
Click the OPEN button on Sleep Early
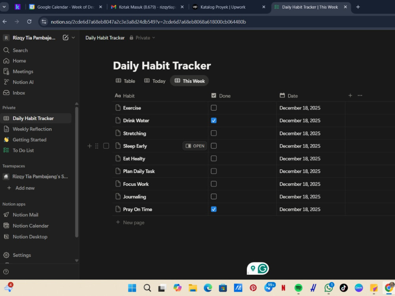195,146
